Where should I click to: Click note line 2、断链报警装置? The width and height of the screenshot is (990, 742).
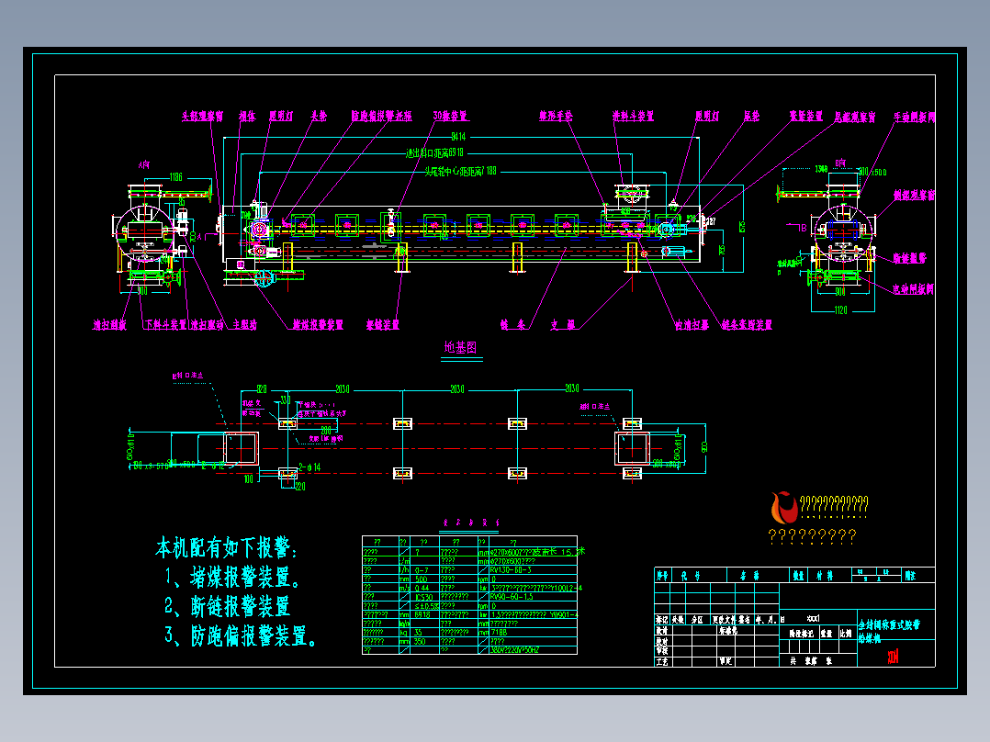coord(228,606)
